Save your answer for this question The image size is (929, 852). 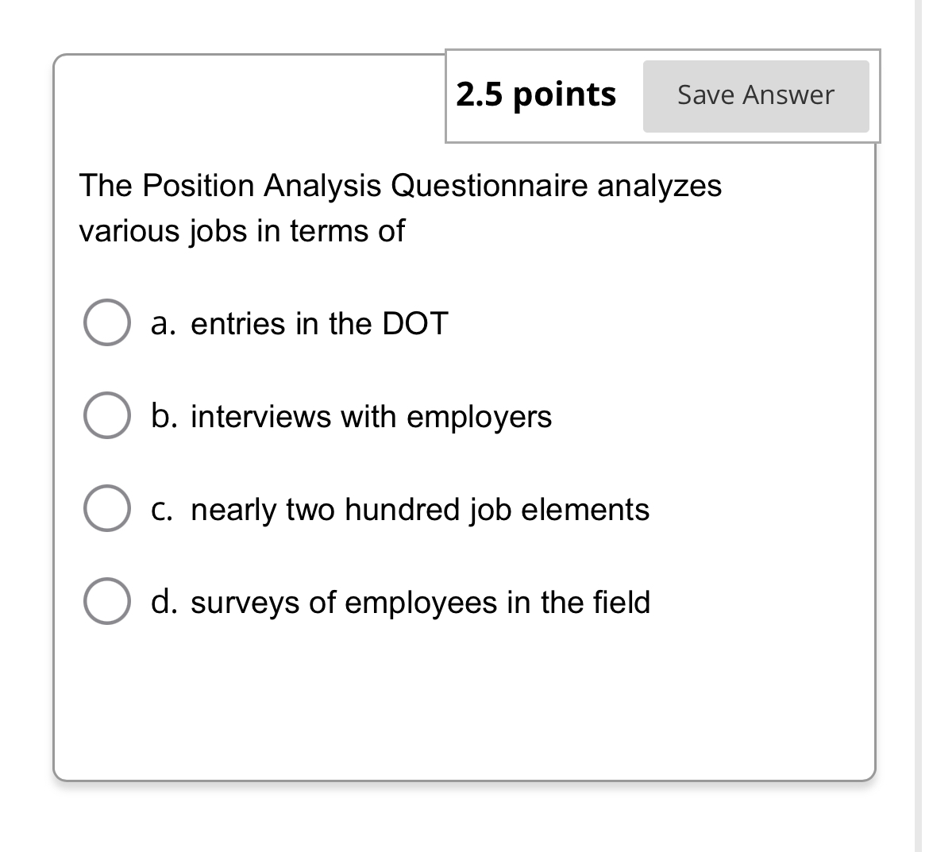click(x=755, y=95)
